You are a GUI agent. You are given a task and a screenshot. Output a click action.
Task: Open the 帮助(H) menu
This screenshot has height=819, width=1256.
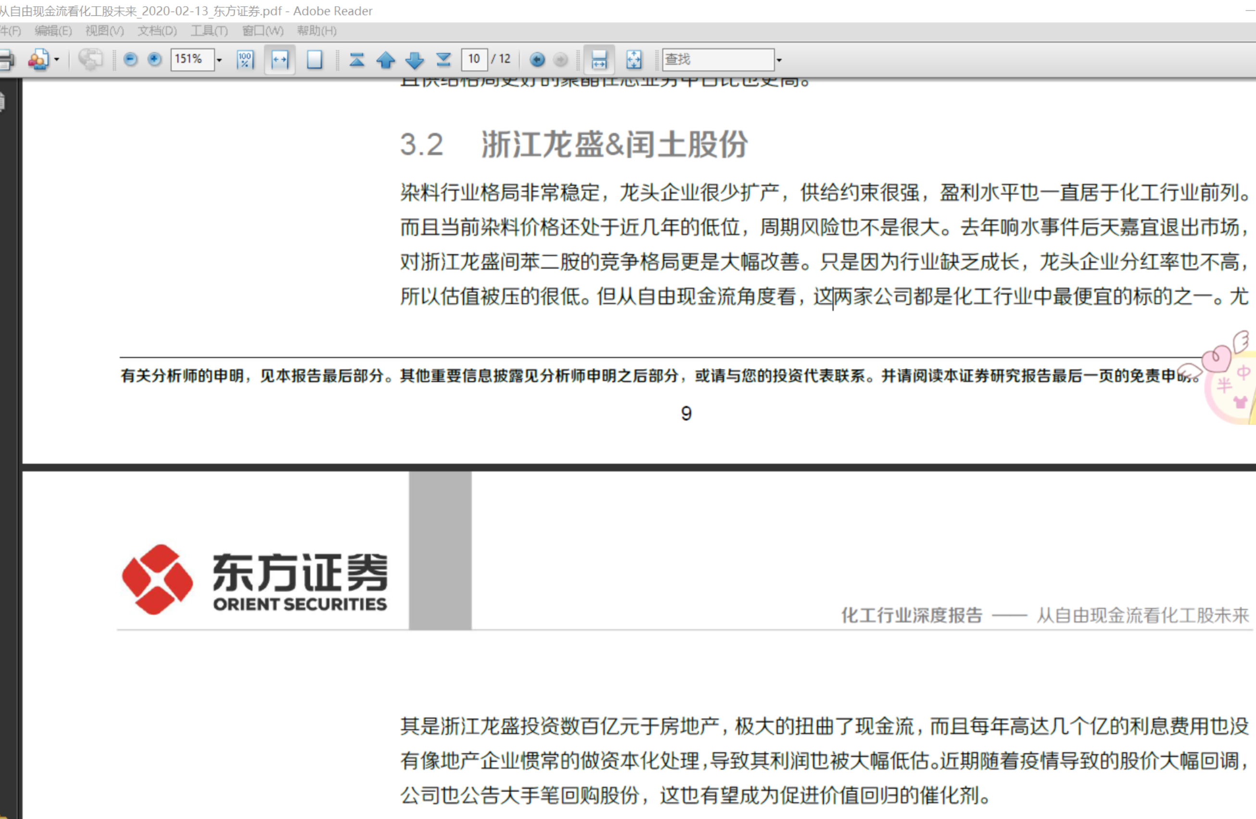[317, 31]
